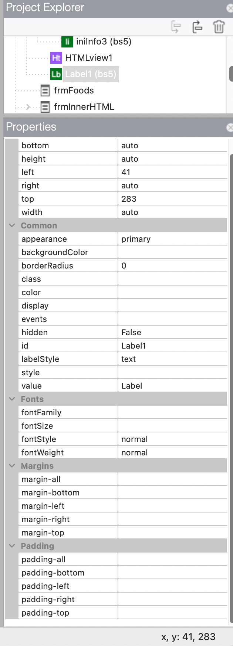Click the frmInnerHTML form icon
Image resolution: width=233 pixels, height=646 pixels.
pos(45,107)
